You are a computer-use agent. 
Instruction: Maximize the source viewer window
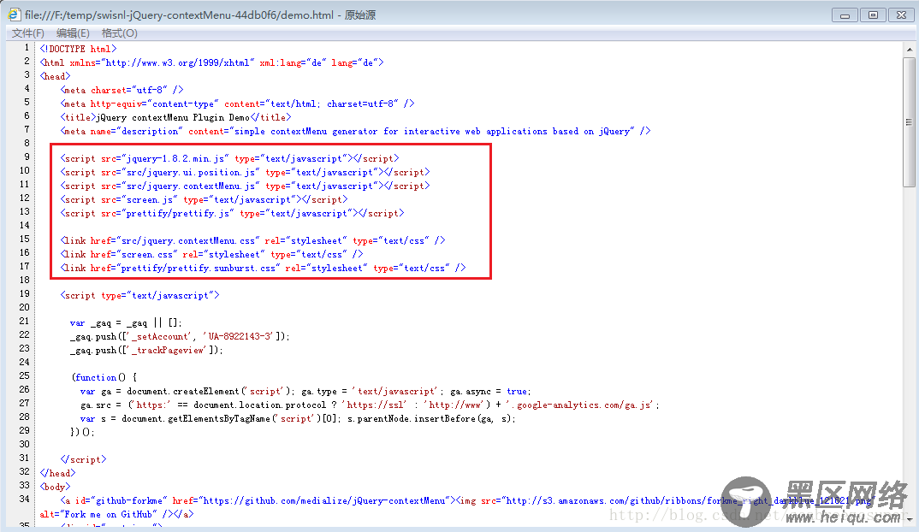[x=873, y=15]
